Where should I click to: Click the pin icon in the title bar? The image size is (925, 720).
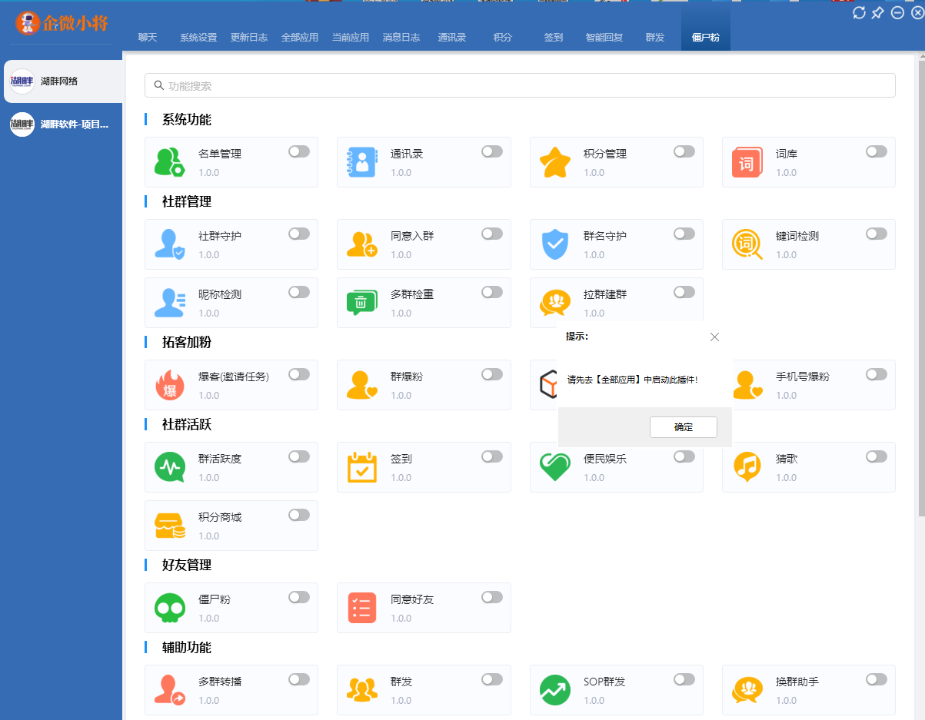(x=877, y=12)
